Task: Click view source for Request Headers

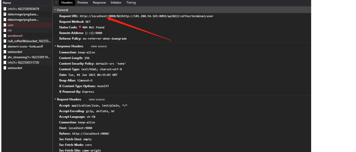Action: (97, 99)
